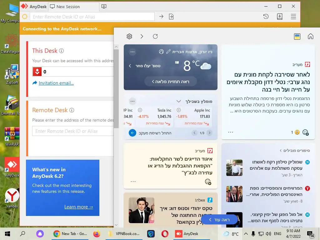Open AnyDesk session history clock icon

266,17
